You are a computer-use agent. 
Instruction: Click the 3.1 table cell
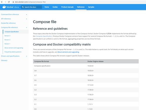click(35, 104)
